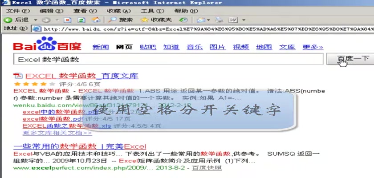374x178 pixels.
Task: Switch to the 知道 tab
Action: point(171,47)
